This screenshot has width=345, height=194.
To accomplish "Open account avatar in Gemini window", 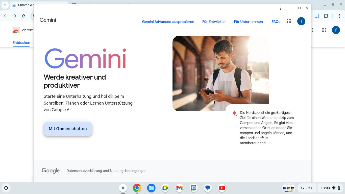I will [301, 21].
